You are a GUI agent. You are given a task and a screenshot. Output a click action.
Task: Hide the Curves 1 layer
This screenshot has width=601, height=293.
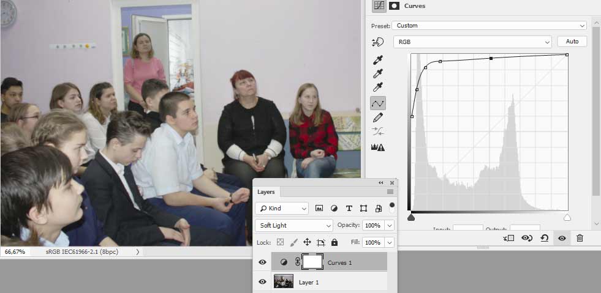click(x=263, y=262)
